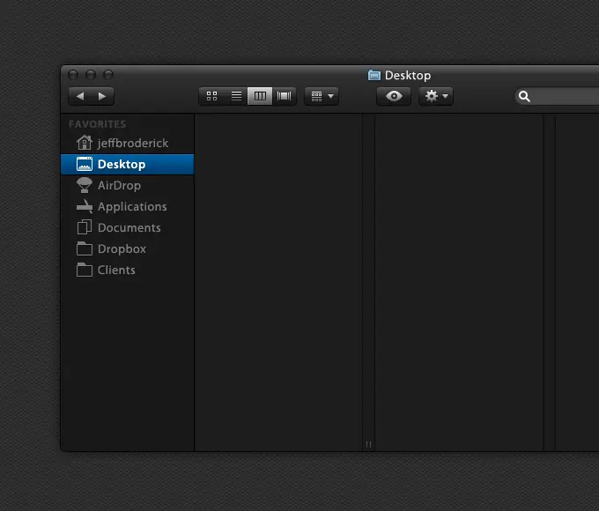599x511 pixels.
Task: Open jeffbroderick home folder in sidebar
Action: 128,143
